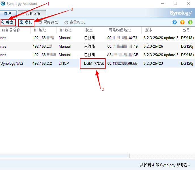195x170 pixels.
Task: Open settings via the blue gear icon
Action: [175, 22]
